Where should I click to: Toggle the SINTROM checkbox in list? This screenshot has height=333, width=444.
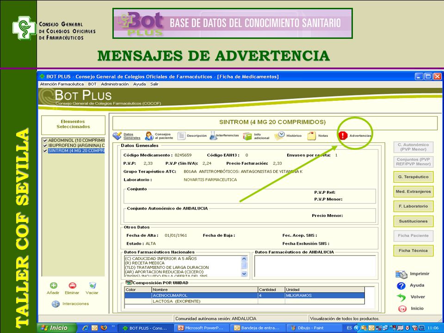45,151
